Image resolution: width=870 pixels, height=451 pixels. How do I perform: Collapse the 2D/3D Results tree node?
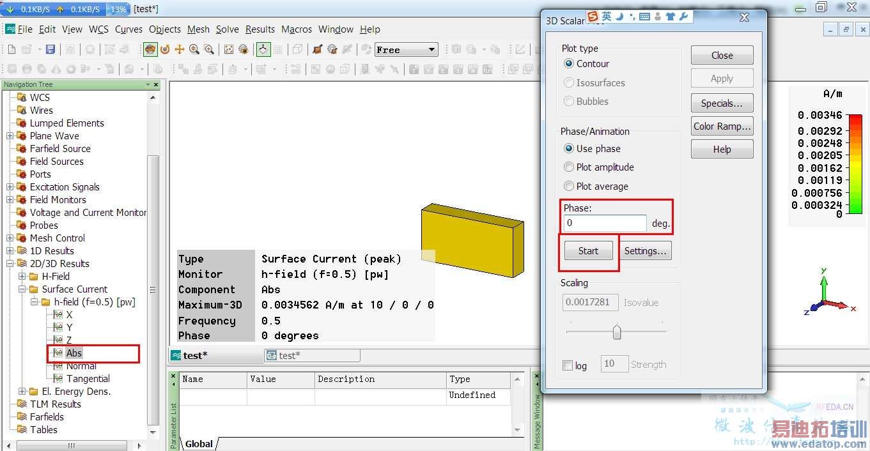[x=10, y=263]
